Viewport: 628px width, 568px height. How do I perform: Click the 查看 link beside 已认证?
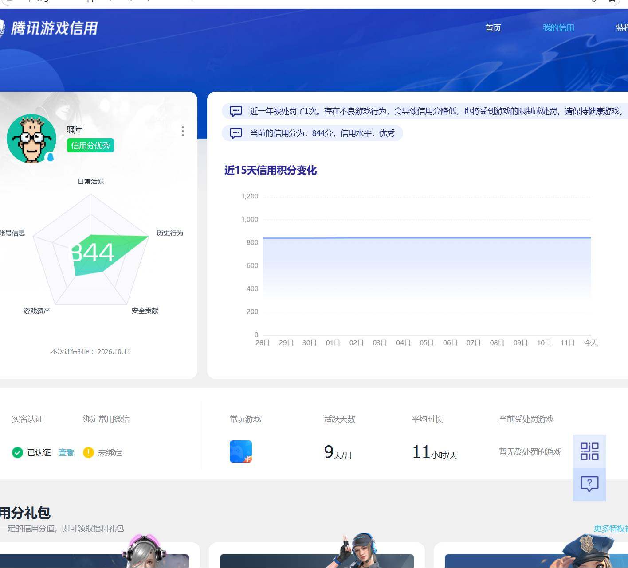[66, 452]
